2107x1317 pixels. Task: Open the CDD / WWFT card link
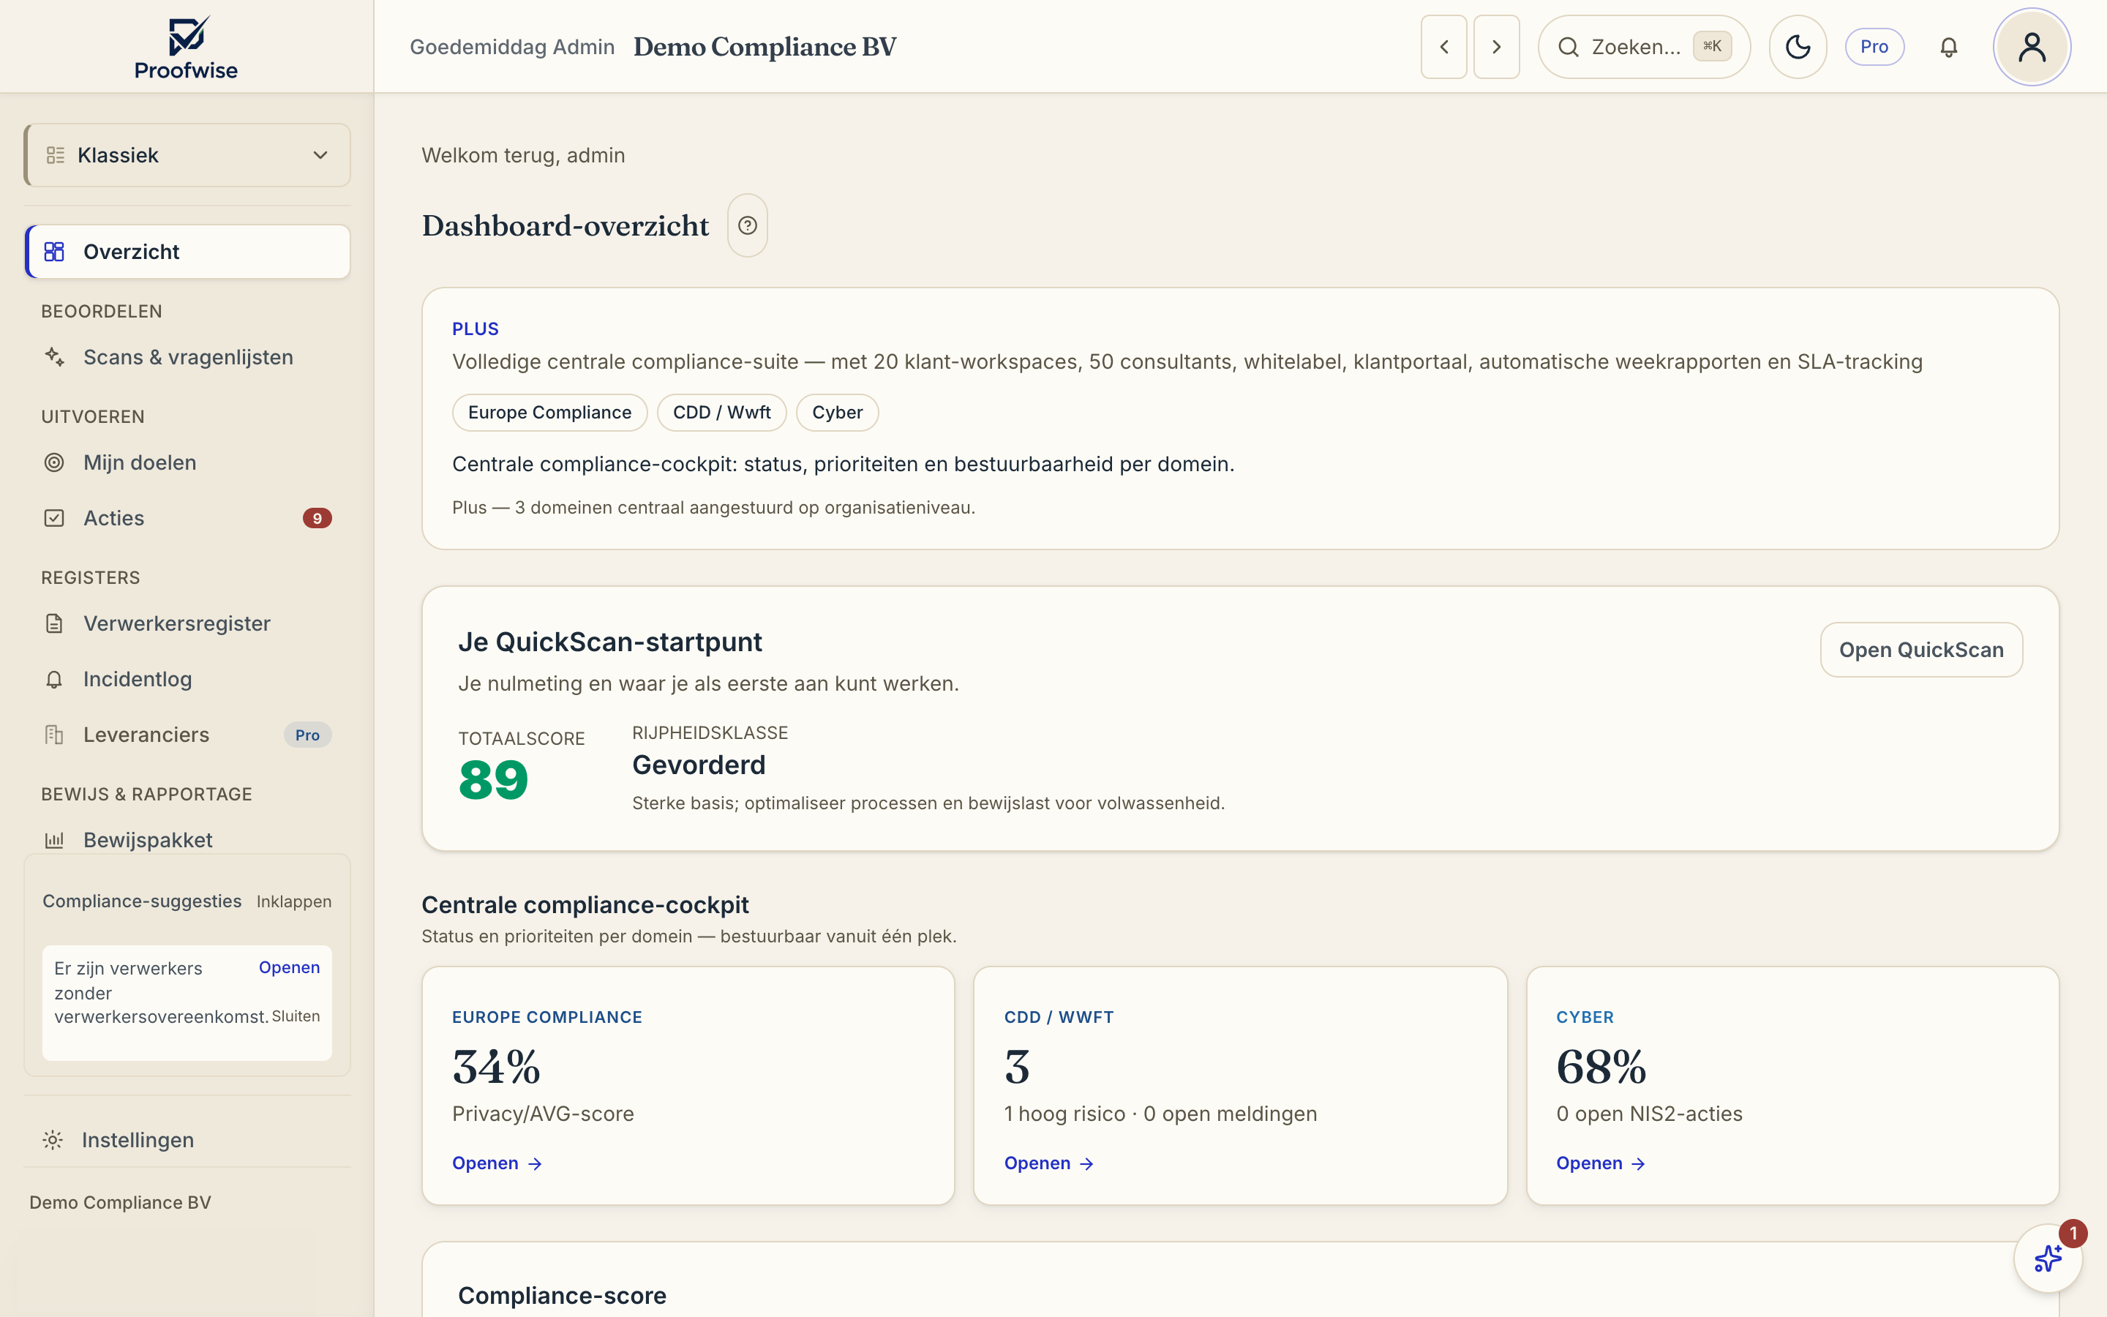[x=1049, y=1163]
